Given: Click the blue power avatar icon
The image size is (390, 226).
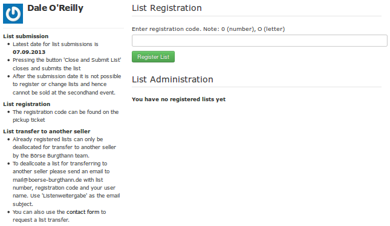Looking at the screenshot, I should (x=13, y=14).
